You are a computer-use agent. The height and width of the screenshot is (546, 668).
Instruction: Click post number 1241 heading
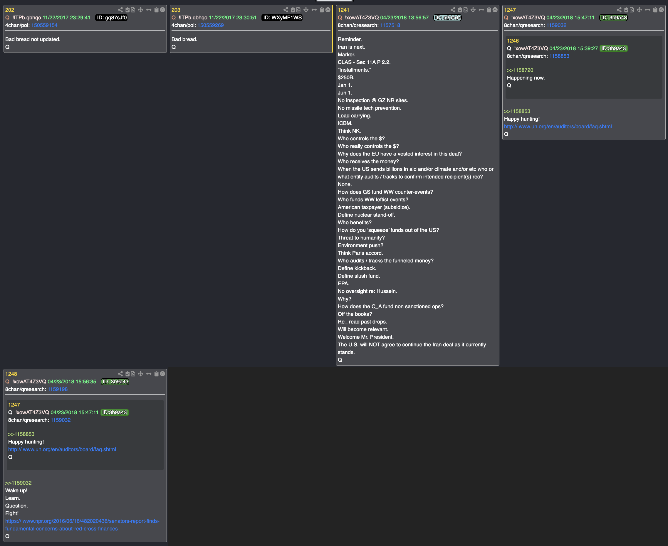coord(344,10)
